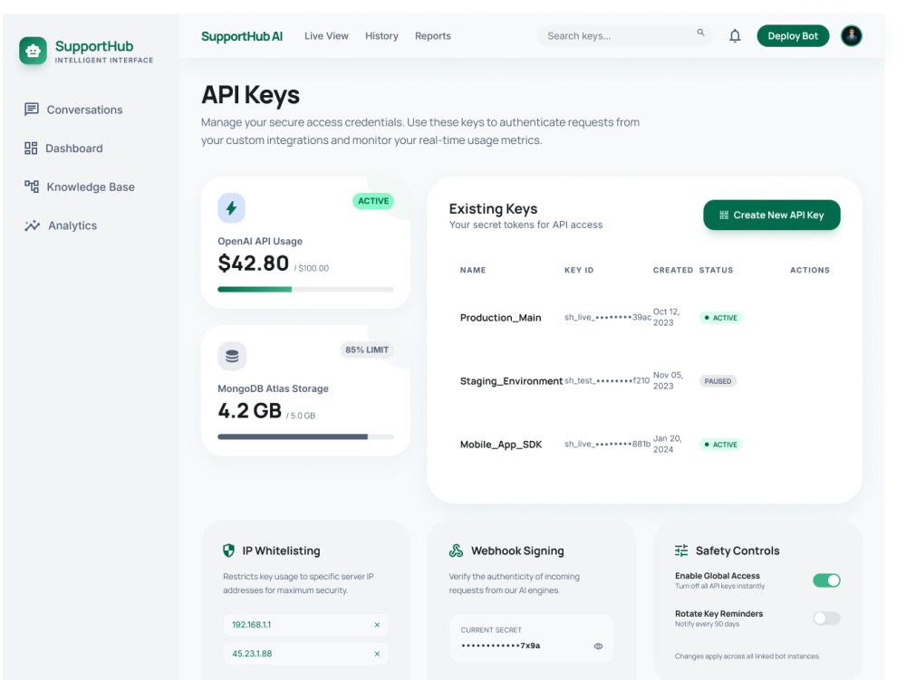
Task: Remove IP address 192.168.1.1
Action: [377, 625]
